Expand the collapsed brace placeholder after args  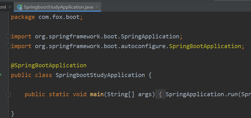point(160,94)
